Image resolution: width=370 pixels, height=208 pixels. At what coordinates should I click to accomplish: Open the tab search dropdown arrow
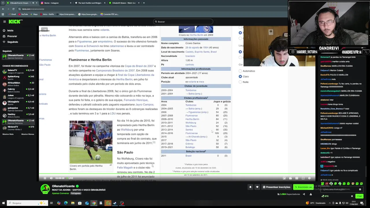click(3, 3)
